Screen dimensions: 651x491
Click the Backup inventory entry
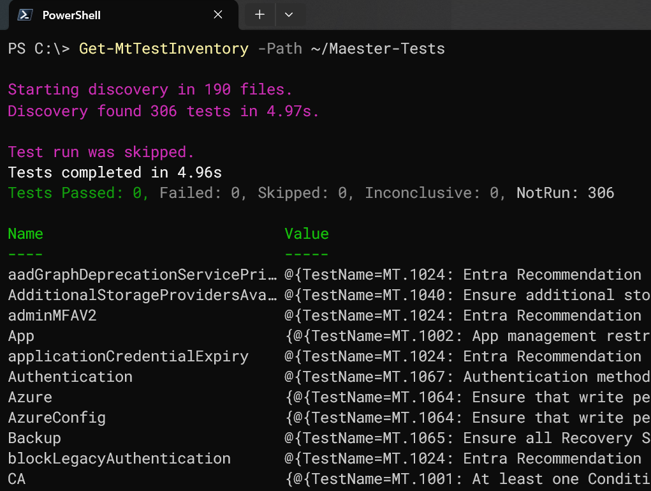click(34, 438)
